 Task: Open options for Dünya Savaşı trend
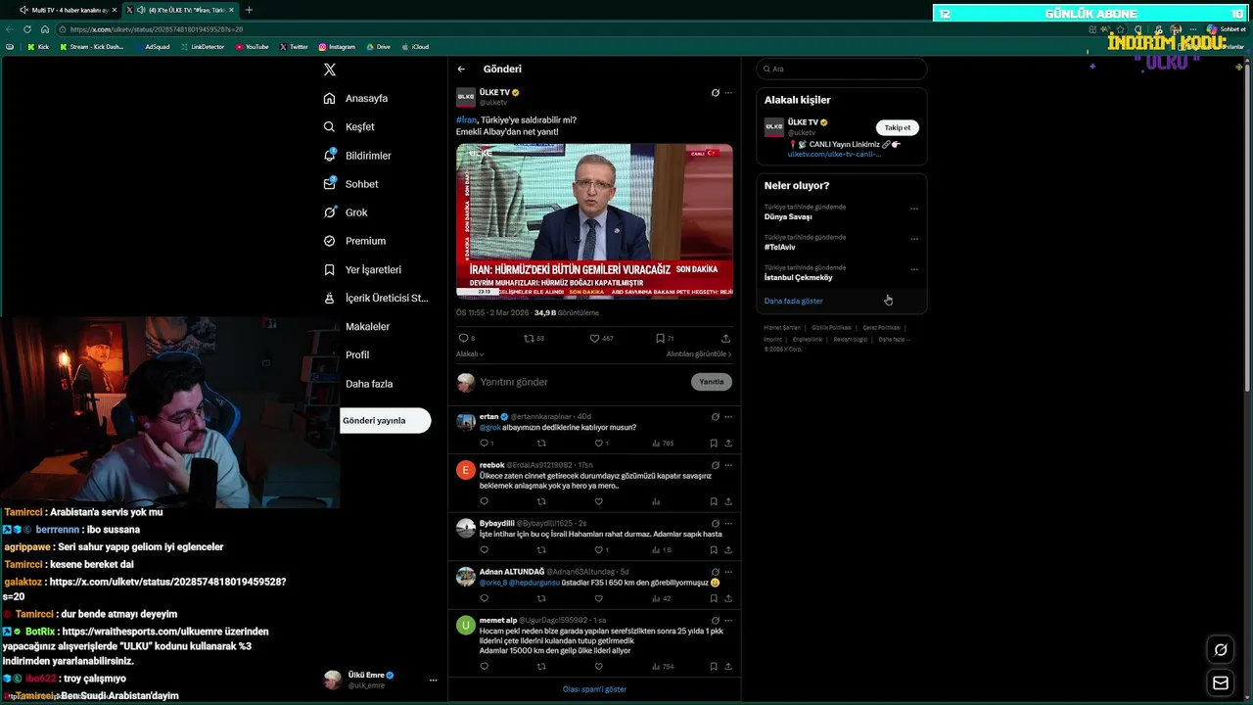[x=914, y=209]
